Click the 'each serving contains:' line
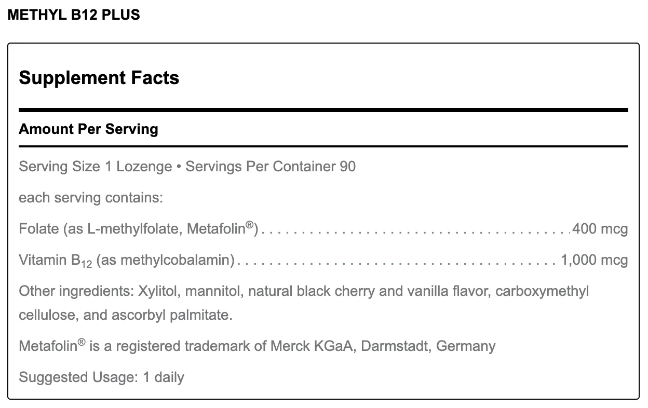Viewport: 648px width, 408px height. pos(91,198)
